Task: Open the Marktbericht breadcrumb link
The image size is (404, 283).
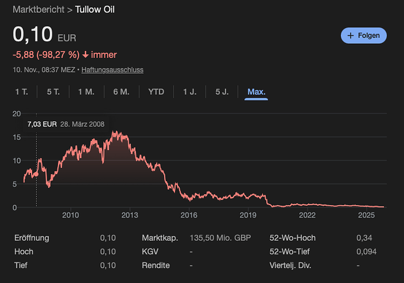Action: 37,11
